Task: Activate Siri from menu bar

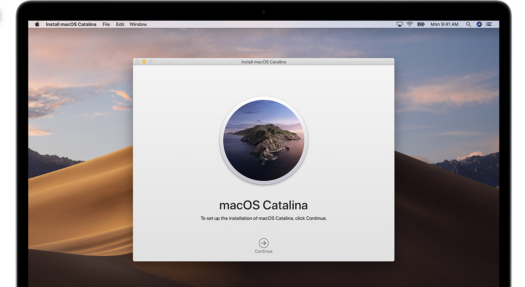Action: (x=479, y=24)
